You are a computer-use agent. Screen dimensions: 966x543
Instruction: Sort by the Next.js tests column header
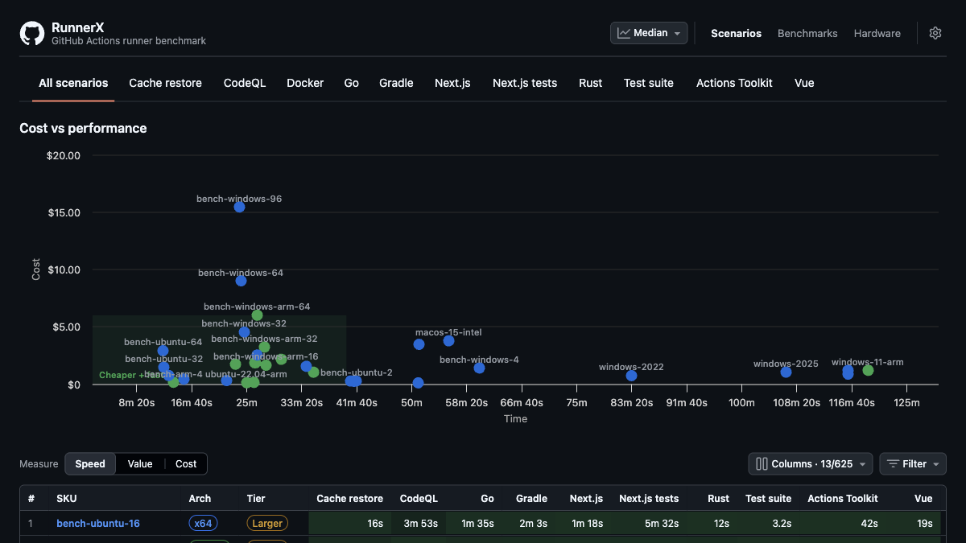[x=649, y=499]
